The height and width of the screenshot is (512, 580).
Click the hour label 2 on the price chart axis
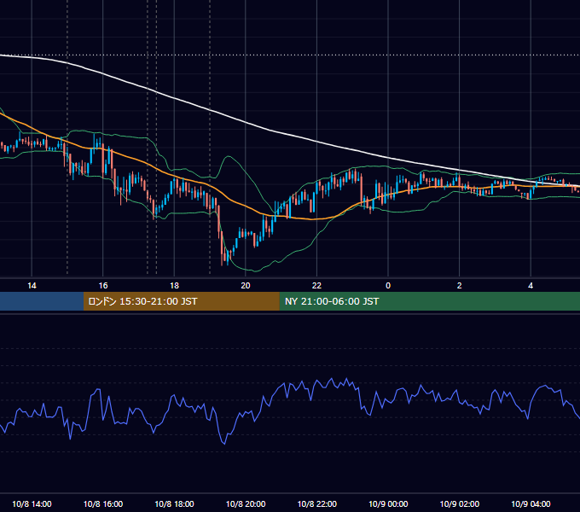(460, 286)
